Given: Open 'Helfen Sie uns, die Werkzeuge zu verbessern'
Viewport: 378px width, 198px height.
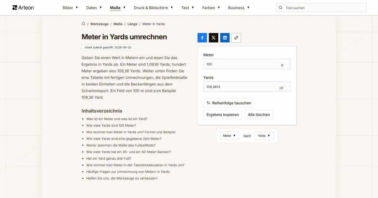Looking at the screenshot, I should click(x=122, y=178).
